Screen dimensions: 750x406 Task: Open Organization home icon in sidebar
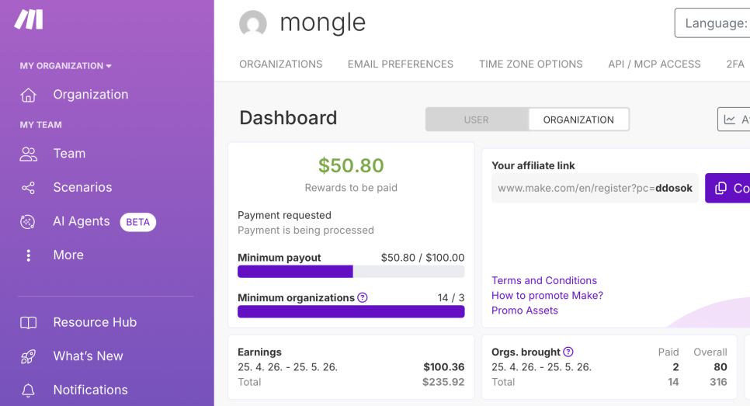(x=28, y=95)
